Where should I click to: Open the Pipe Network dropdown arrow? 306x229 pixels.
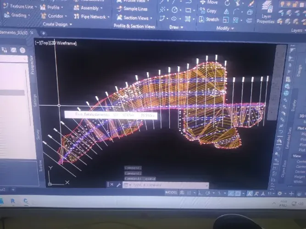pyautogui.click(x=109, y=17)
